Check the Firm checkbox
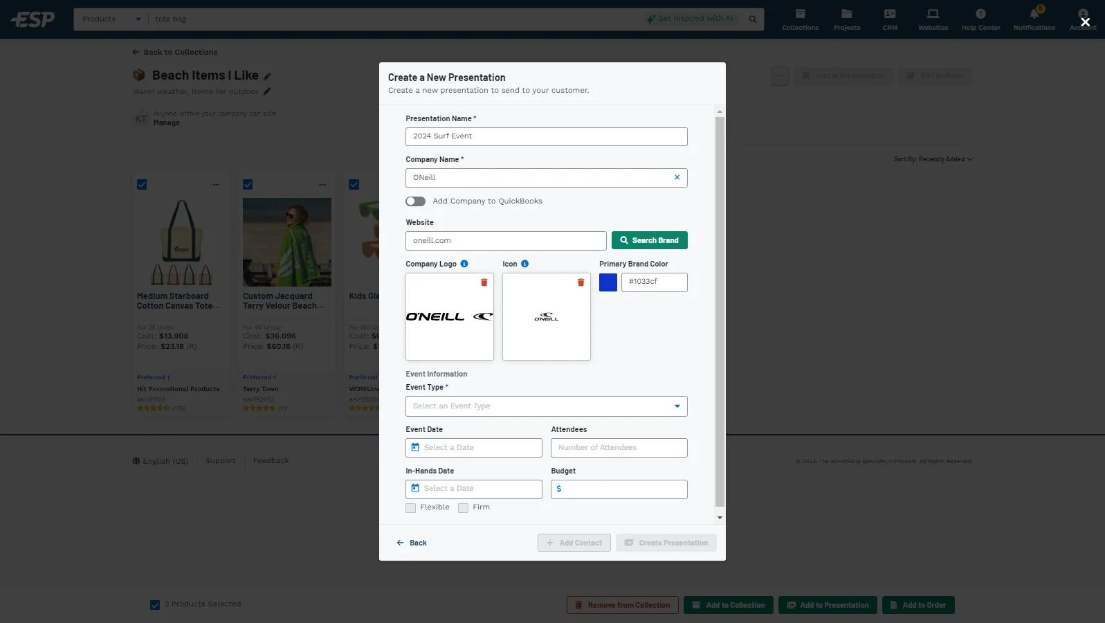This screenshot has height=623, width=1105. (x=464, y=508)
